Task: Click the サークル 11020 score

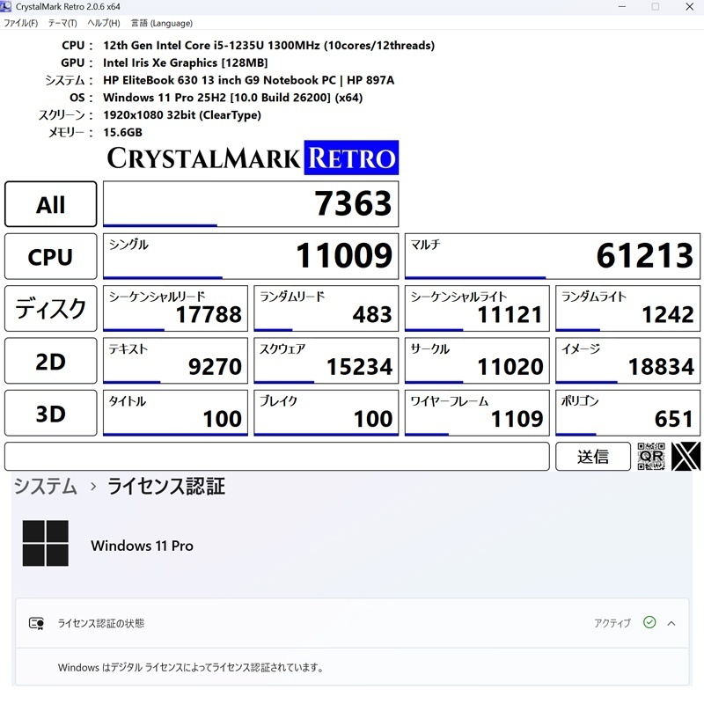Action: (x=477, y=361)
